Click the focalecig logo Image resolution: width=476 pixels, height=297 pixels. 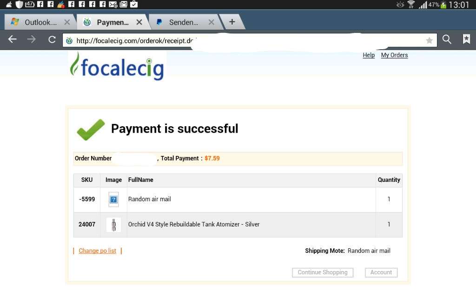coord(117,66)
